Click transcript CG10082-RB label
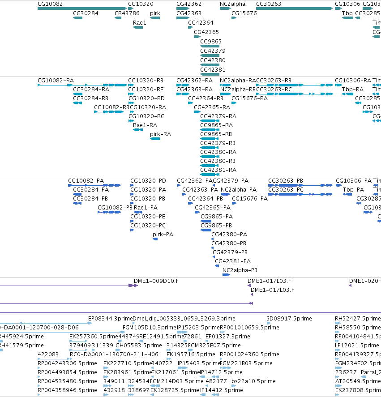 click(112, 107)
